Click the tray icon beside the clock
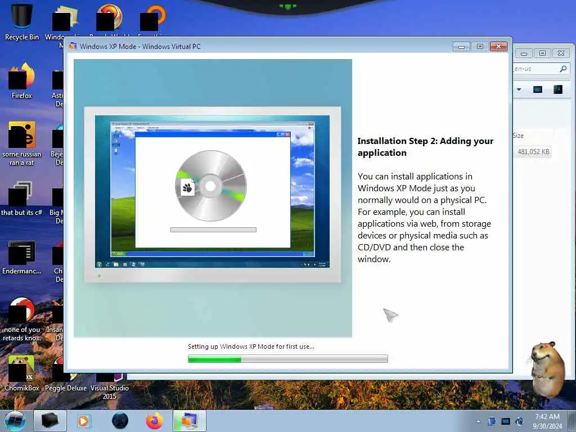Screen dimensions: 576x432 pyautogui.click(x=519, y=421)
